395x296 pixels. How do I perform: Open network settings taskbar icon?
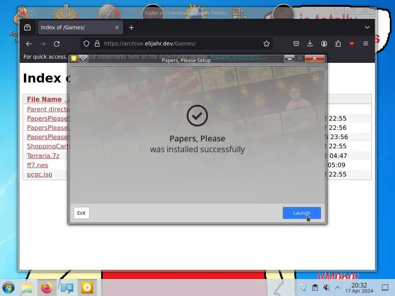67,288
